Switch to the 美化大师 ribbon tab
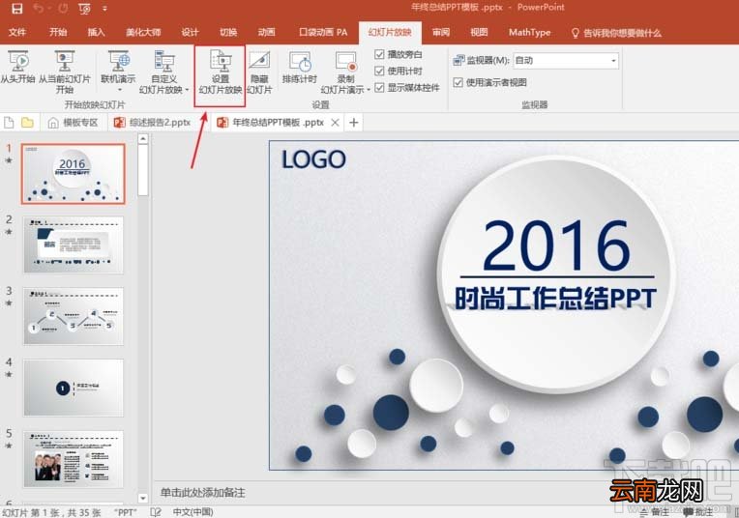This screenshot has height=518, width=739. pos(143,32)
